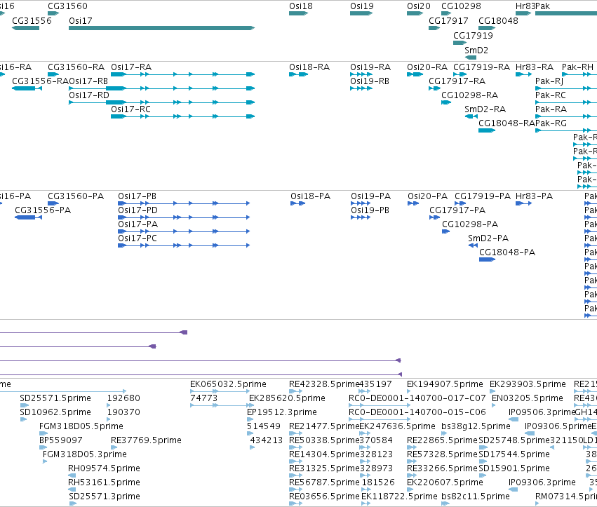Screen dimensions: 597x507
Task: Select the Pak-RH transcript label
Action: point(577,67)
